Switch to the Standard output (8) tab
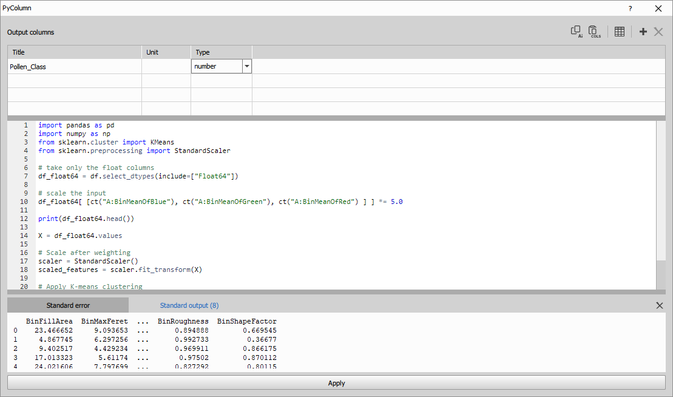This screenshot has height=397, width=673. click(188, 305)
